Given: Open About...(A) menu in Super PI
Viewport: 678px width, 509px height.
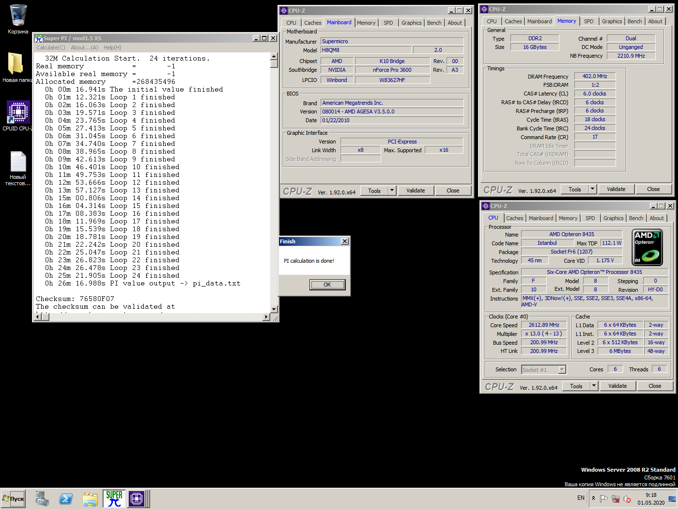Looking at the screenshot, I should [x=84, y=48].
